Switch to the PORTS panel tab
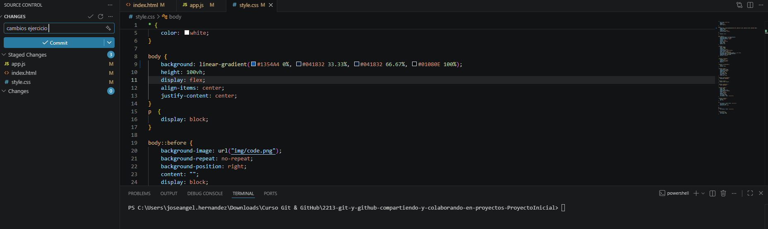This screenshot has height=229, width=768. click(271, 193)
